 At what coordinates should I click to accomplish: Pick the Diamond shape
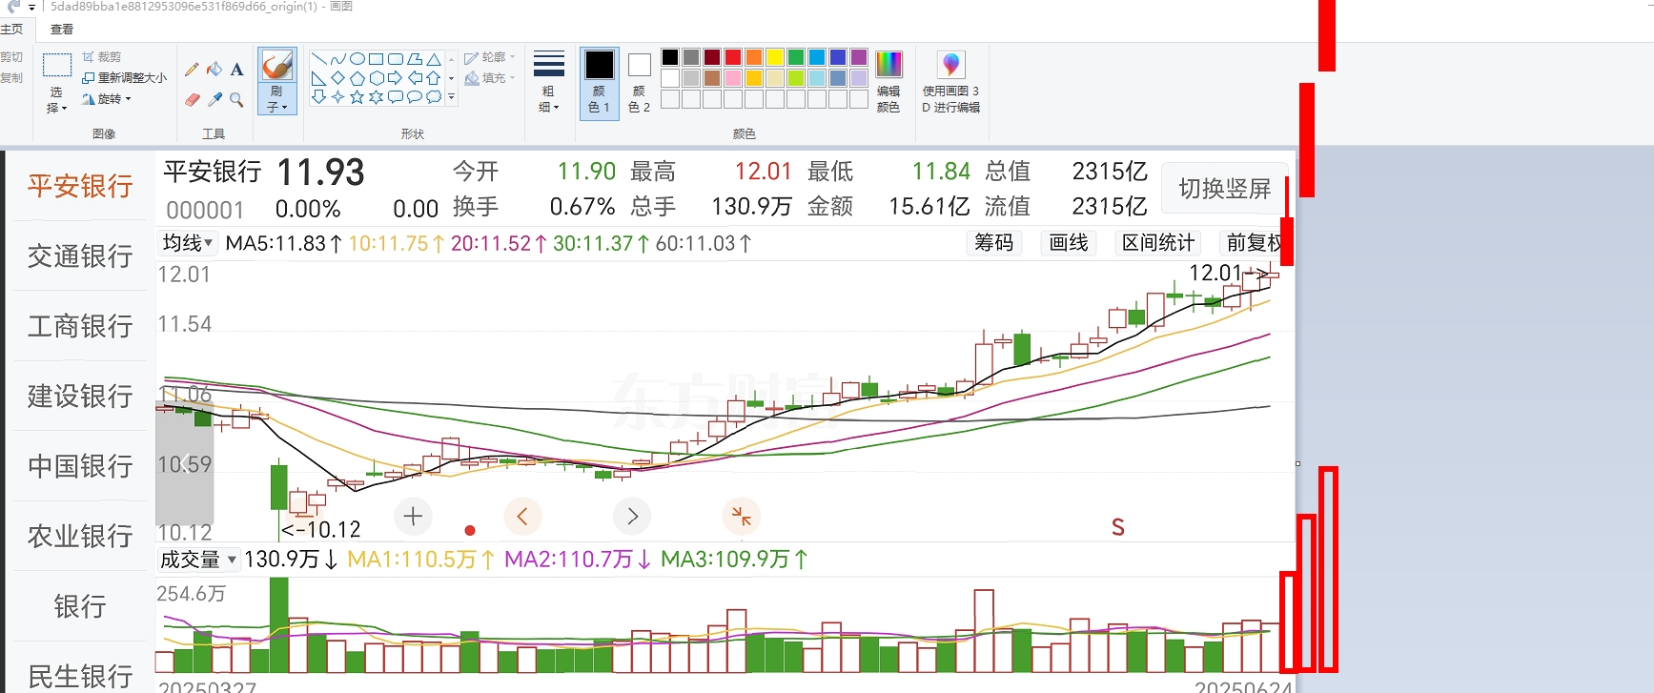tap(338, 78)
